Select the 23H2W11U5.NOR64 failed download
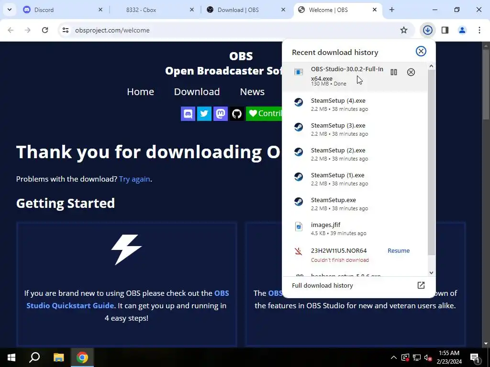Screen dimensions: 490x367 tap(355, 255)
